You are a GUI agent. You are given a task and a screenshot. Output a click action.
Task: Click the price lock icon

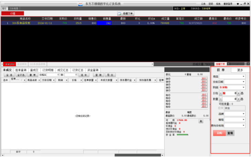click(x=242, y=93)
